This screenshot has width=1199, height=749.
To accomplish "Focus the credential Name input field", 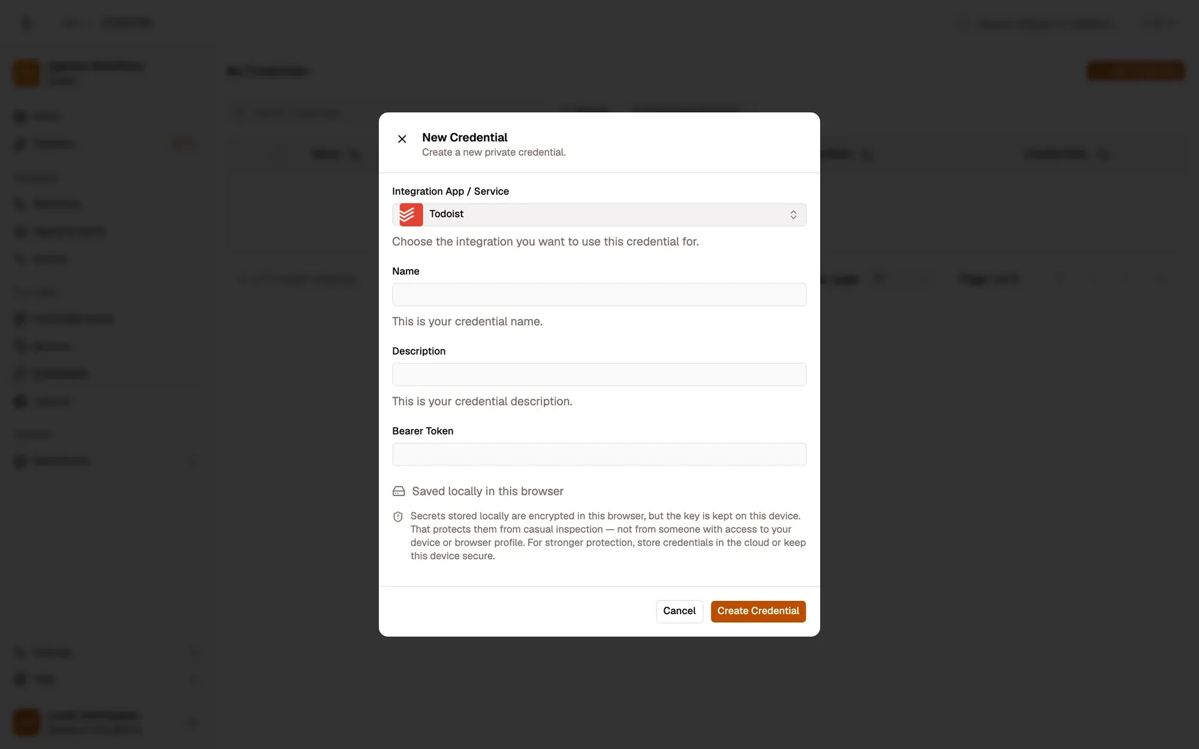I will [x=599, y=294].
